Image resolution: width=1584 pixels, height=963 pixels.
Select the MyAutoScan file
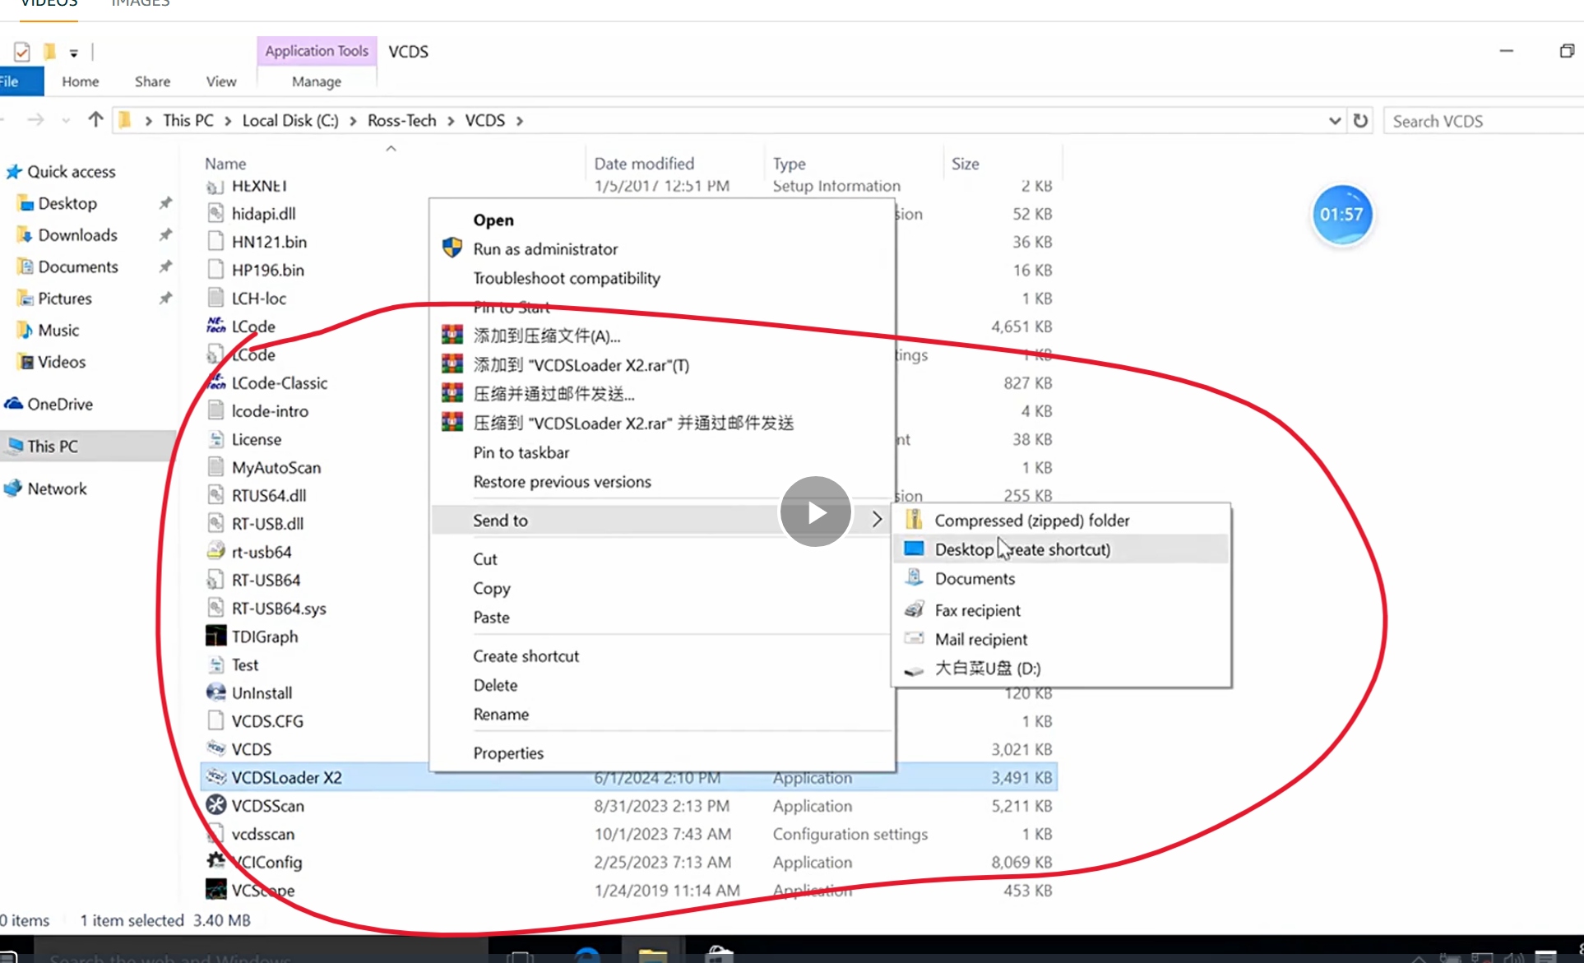pyautogui.click(x=276, y=467)
